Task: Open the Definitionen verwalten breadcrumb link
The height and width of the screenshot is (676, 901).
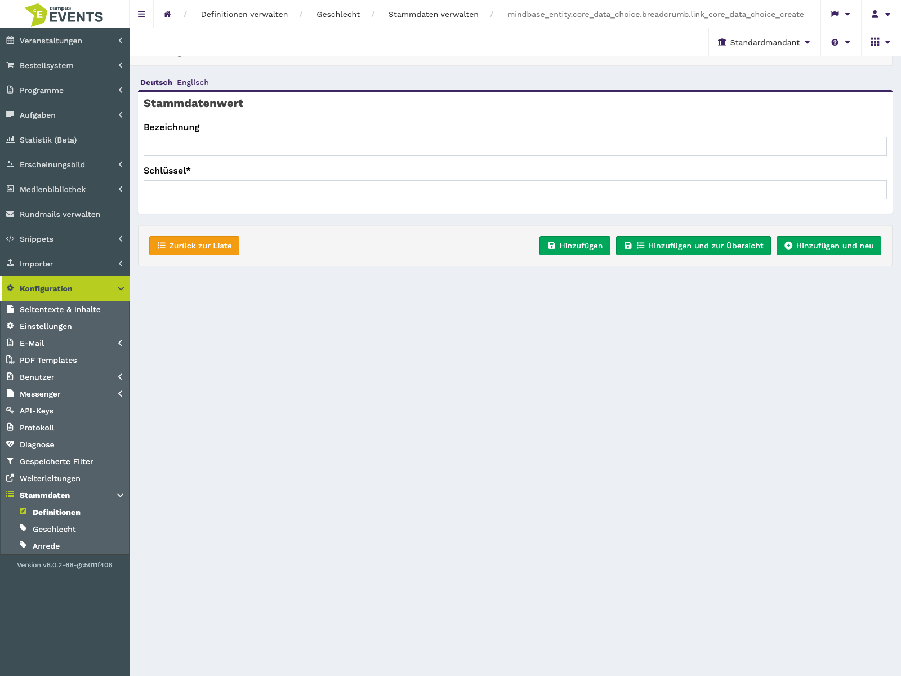Action: 244,14
